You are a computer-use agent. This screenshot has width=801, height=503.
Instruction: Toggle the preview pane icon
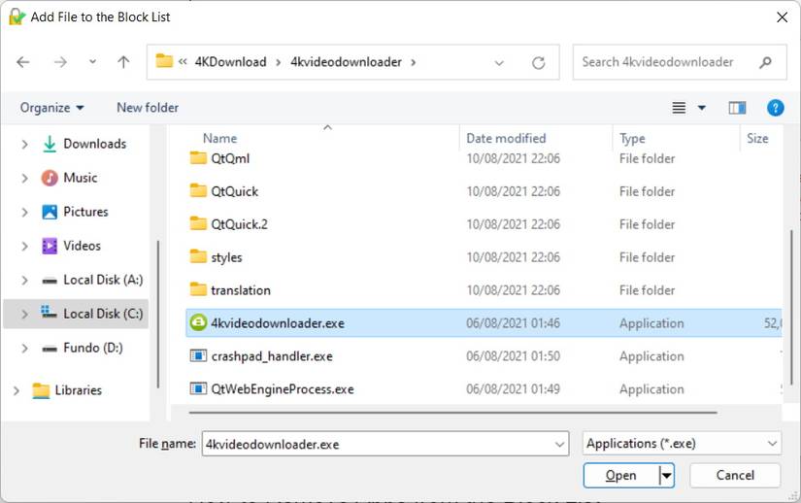pyautogui.click(x=737, y=108)
